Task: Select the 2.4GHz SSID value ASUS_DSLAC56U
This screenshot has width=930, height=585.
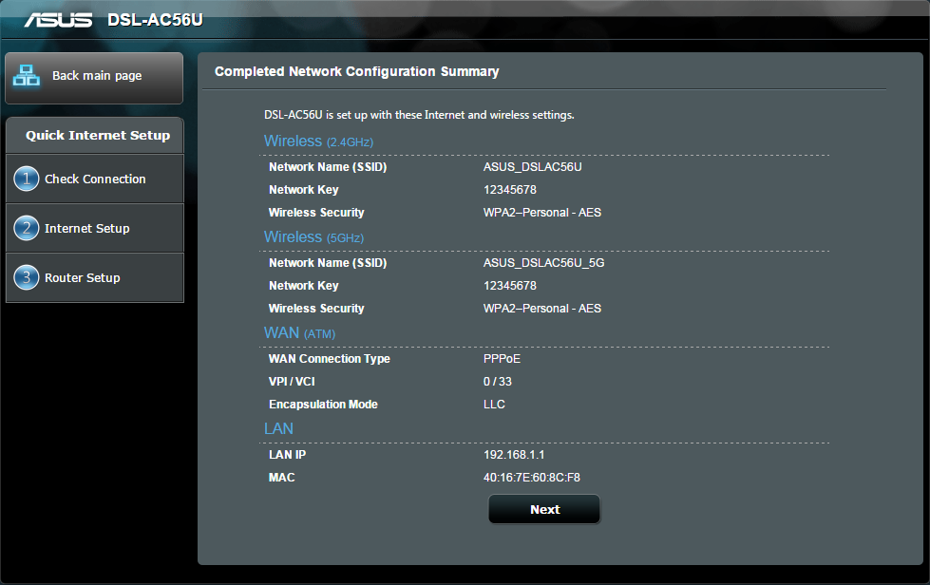Action: click(533, 167)
